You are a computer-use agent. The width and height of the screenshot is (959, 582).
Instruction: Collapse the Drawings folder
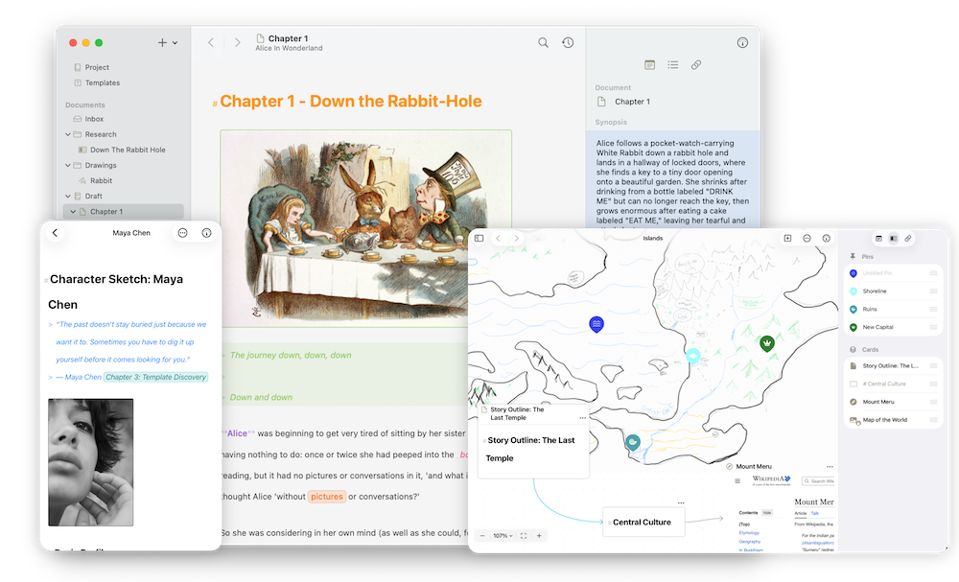point(66,165)
